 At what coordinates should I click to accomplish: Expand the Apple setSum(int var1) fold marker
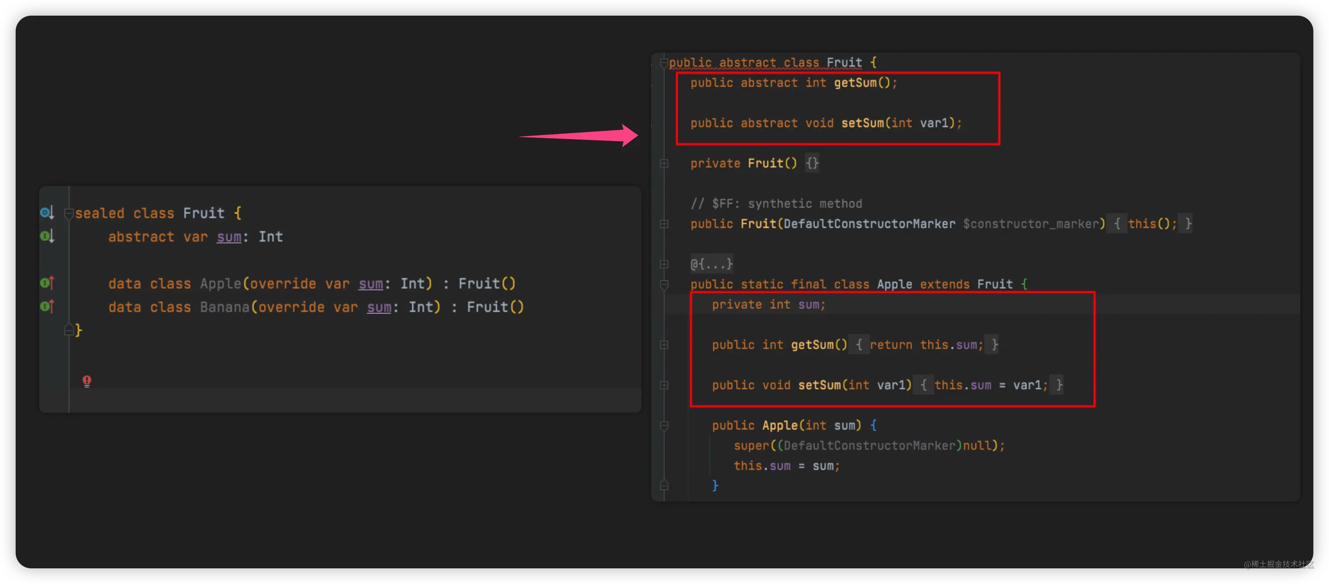[664, 385]
